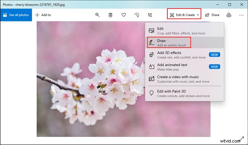
Task: Close the Photos window
Action: point(242,4)
